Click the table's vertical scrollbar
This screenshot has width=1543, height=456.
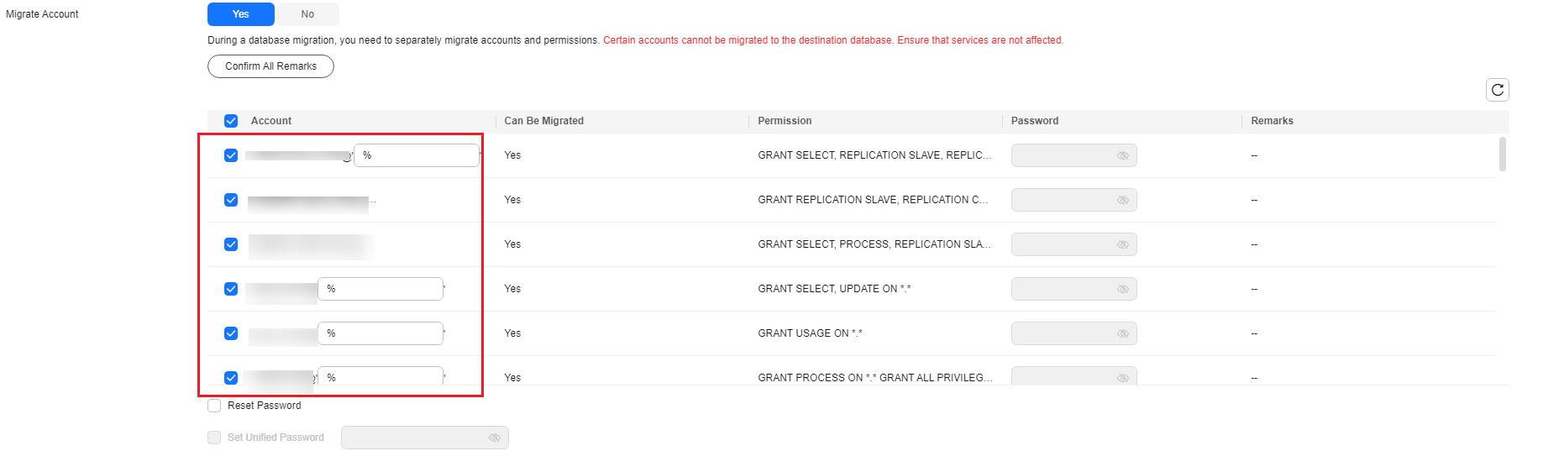pyautogui.click(x=1502, y=155)
